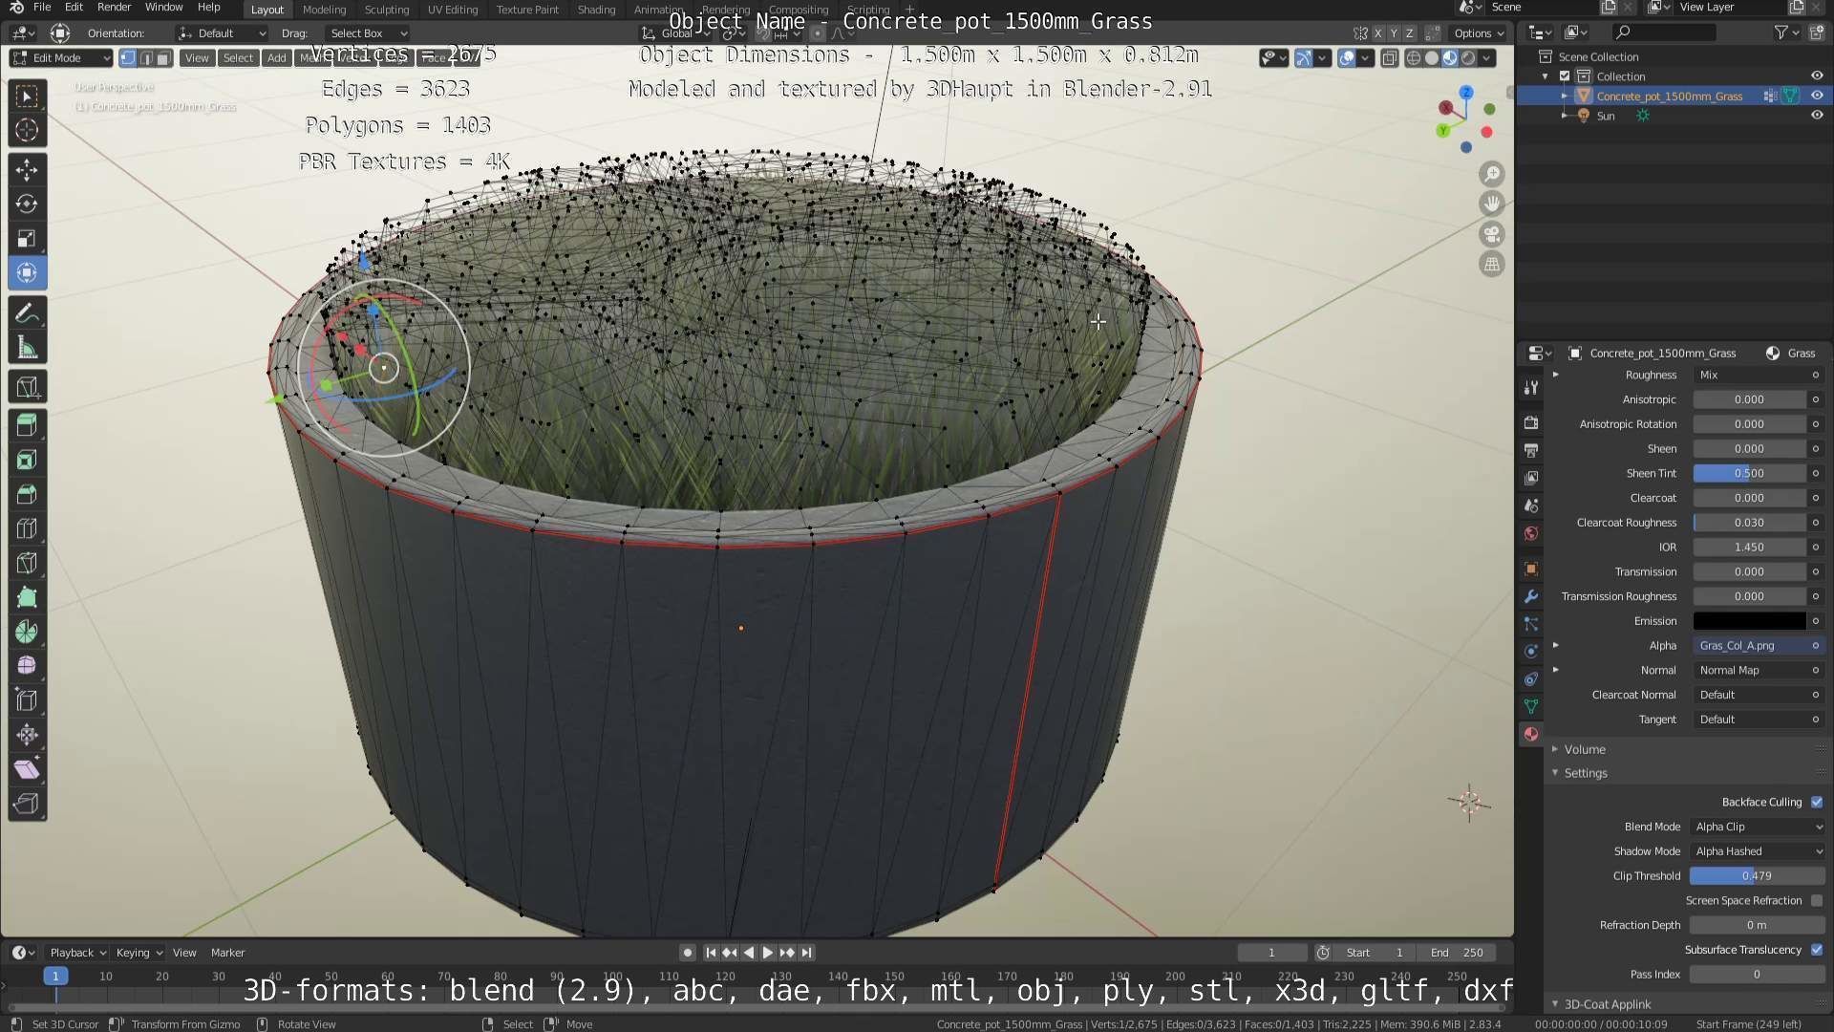Click the Emission black color swatch

[1749, 621]
